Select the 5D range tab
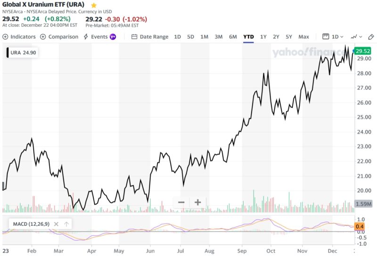The height and width of the screenshot is (261, 377). 190,37
